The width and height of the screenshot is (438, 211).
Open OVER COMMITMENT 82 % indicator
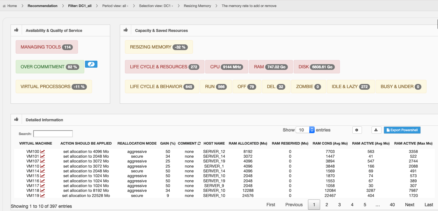coord(50,67)
